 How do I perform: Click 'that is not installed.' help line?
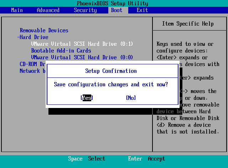(188, 132)
